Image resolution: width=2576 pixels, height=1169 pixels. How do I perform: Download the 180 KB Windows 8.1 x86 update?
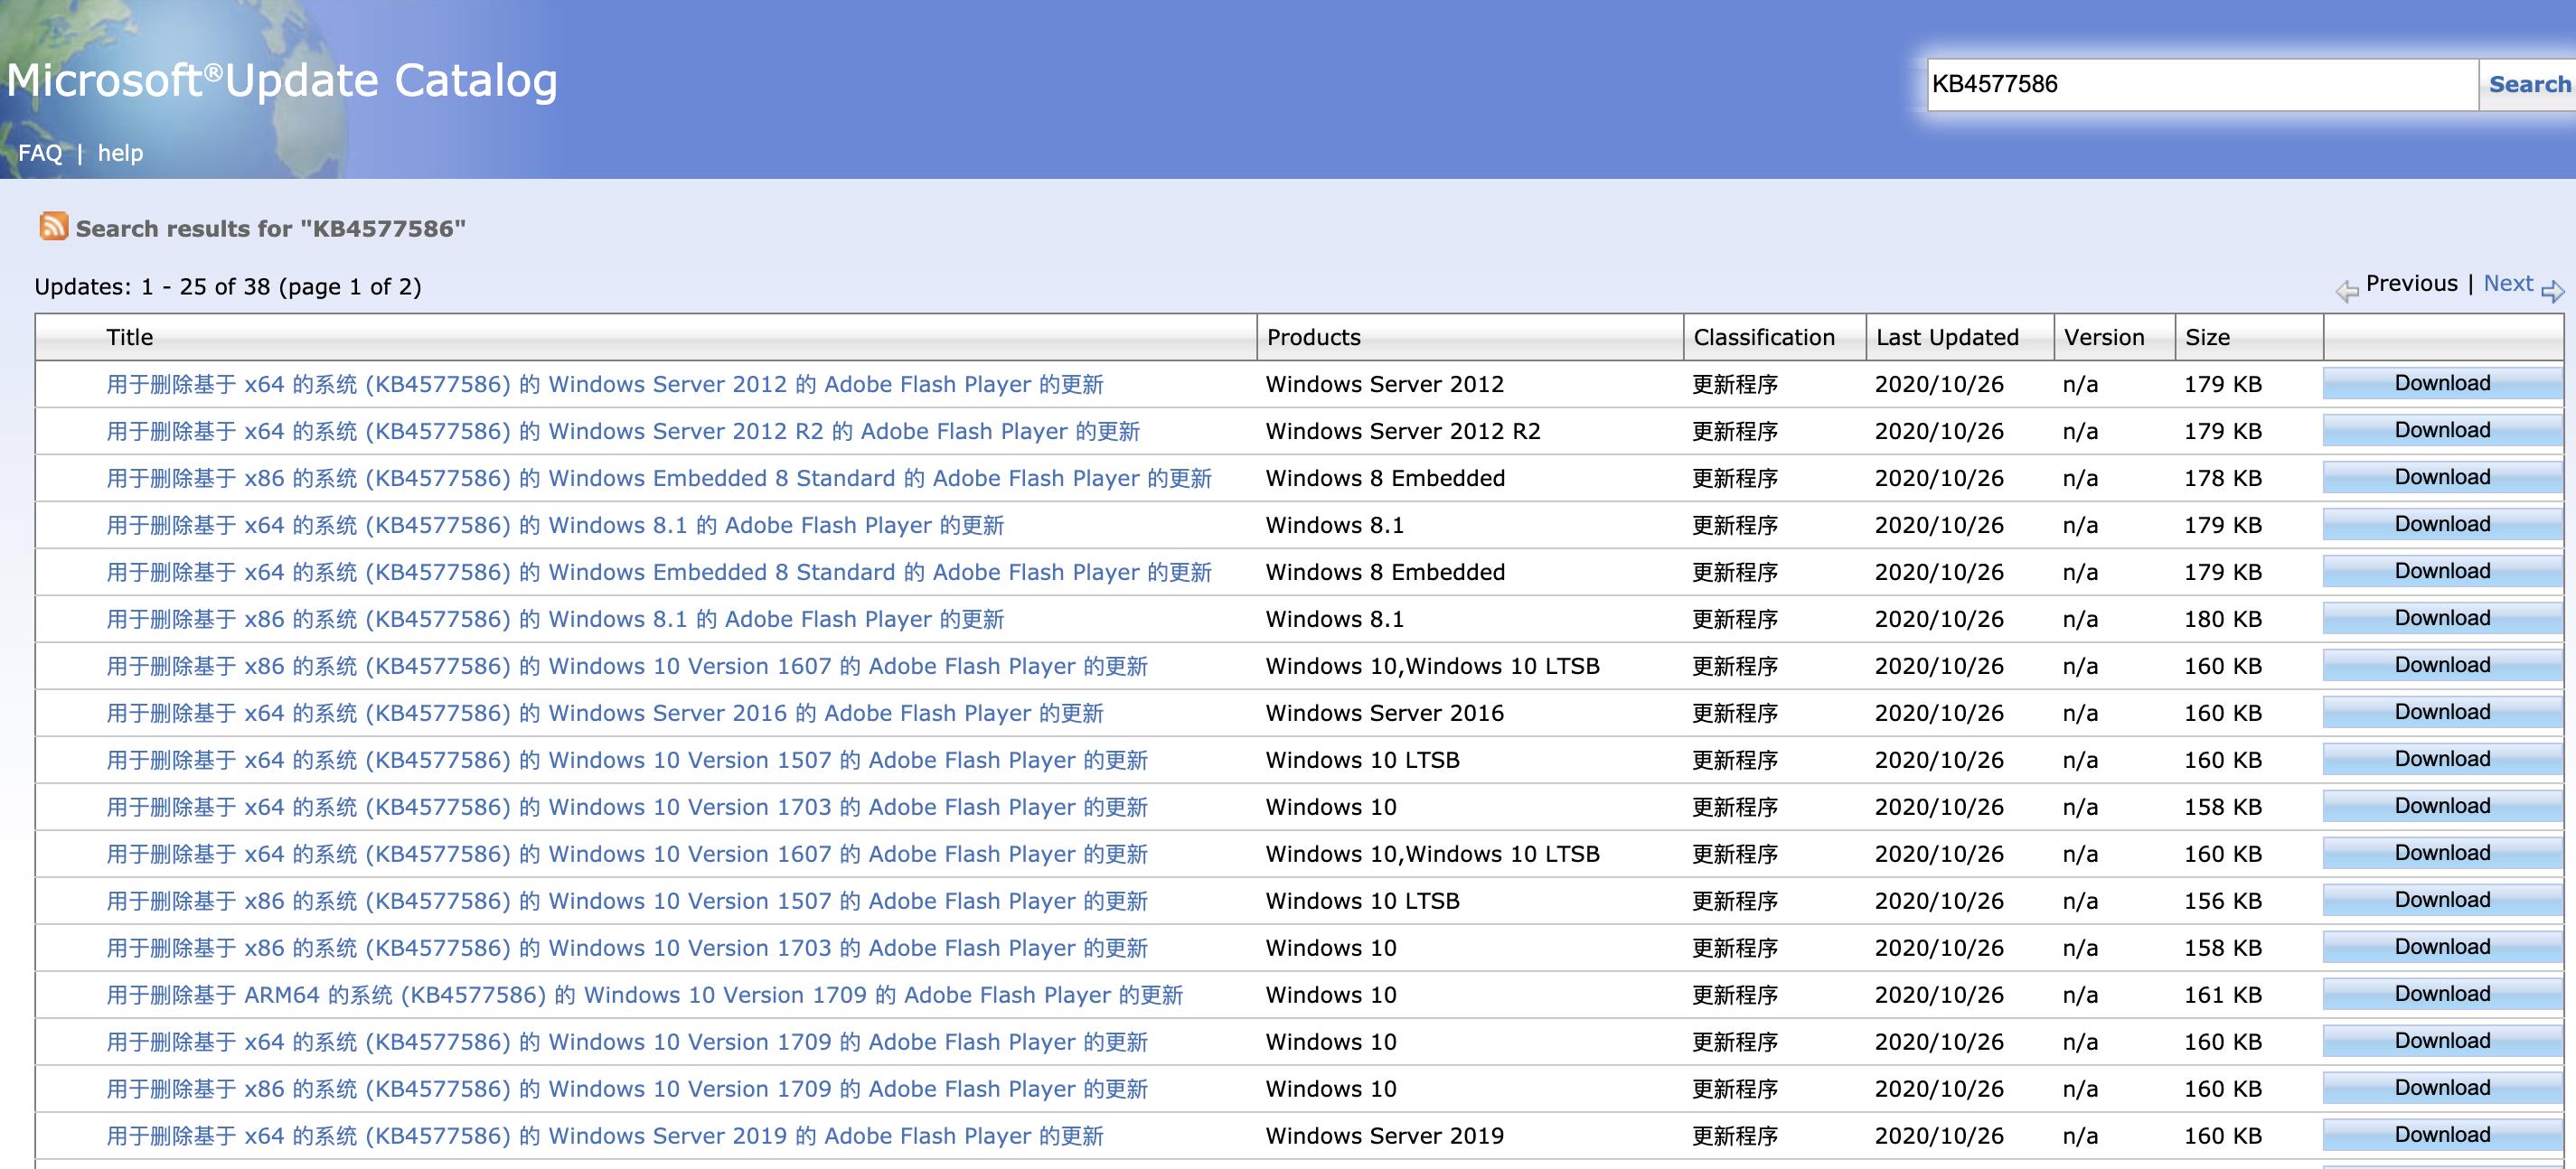tap(2441, 619)
